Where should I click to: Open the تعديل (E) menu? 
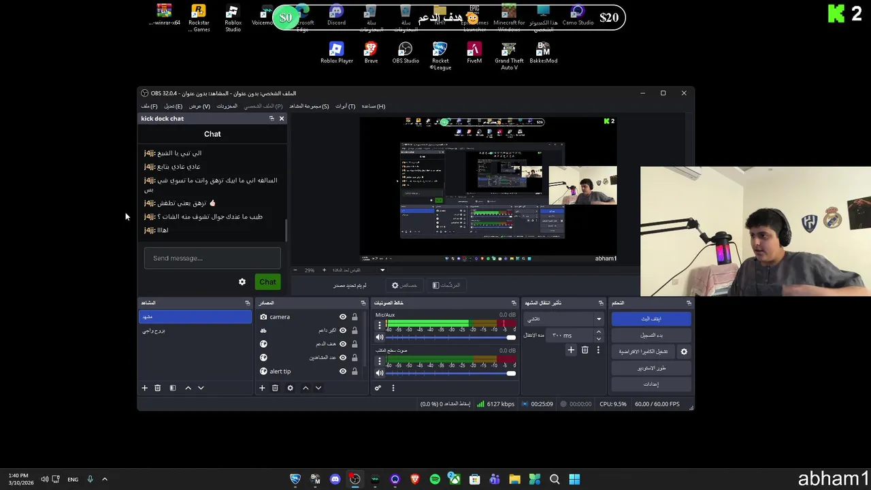[173, 106]
